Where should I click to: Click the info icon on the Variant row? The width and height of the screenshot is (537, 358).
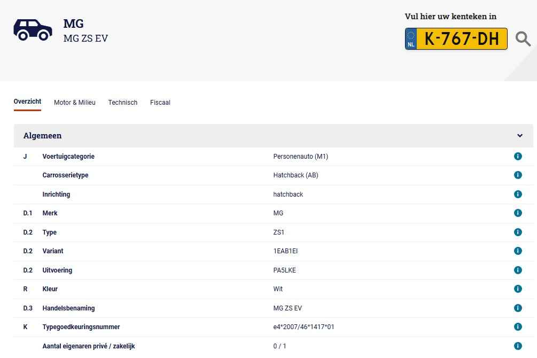pyautogui.click(x=518, y=251)
